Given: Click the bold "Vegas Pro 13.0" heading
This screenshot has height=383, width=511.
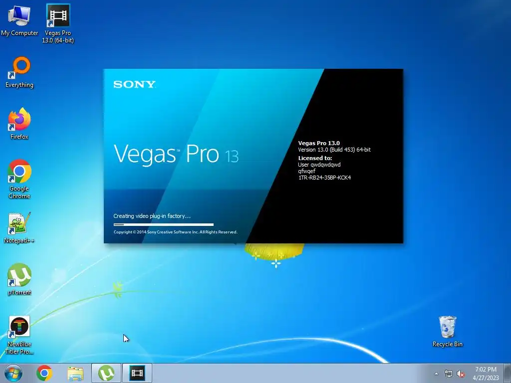Looking at the screenshot, I should pos(319,143).
